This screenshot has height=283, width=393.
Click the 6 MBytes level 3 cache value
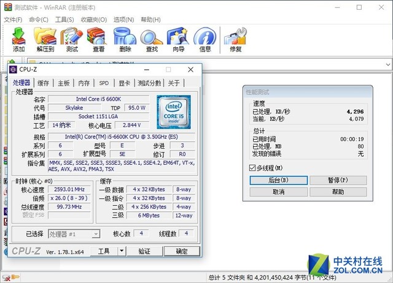[x=149, y=215]
